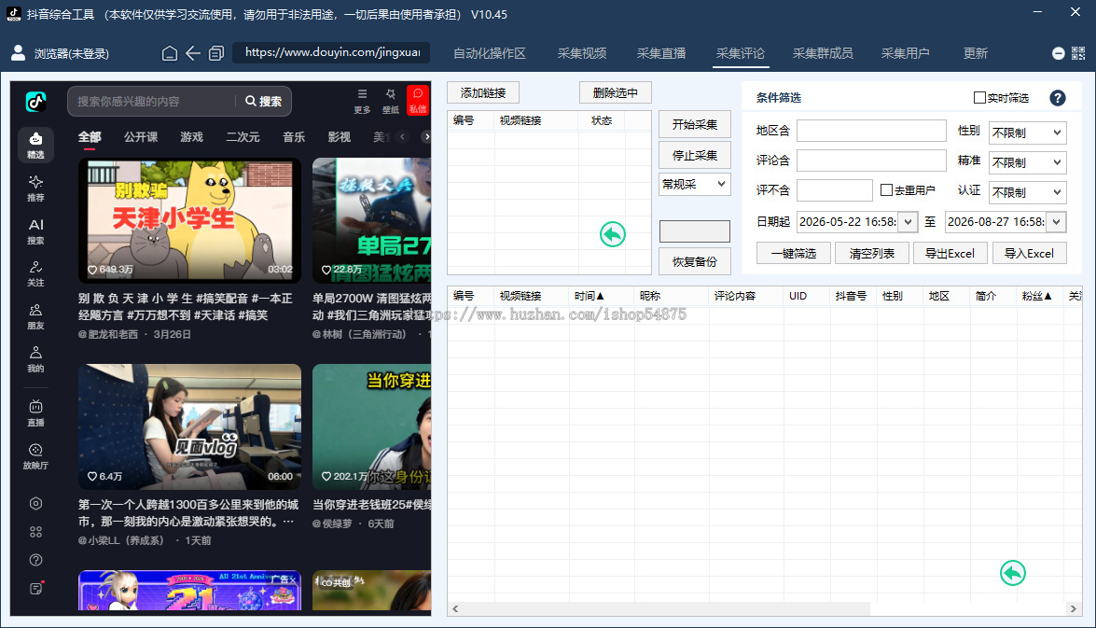Click the URL address bar
The height and width of the screenshot is (628, 1096).
331,52
